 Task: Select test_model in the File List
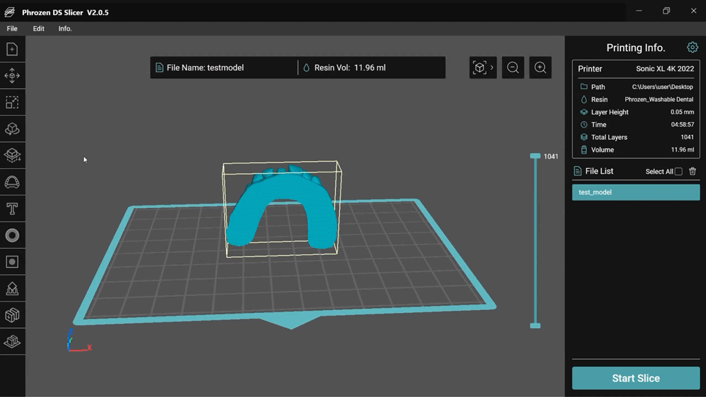tap(636, 192)
